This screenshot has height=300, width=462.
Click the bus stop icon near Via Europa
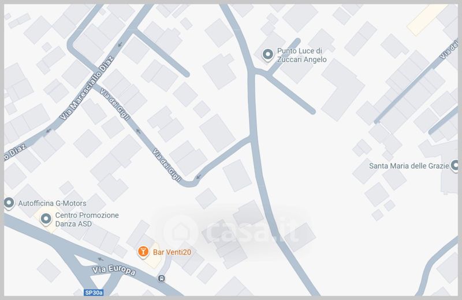(162, 278)
